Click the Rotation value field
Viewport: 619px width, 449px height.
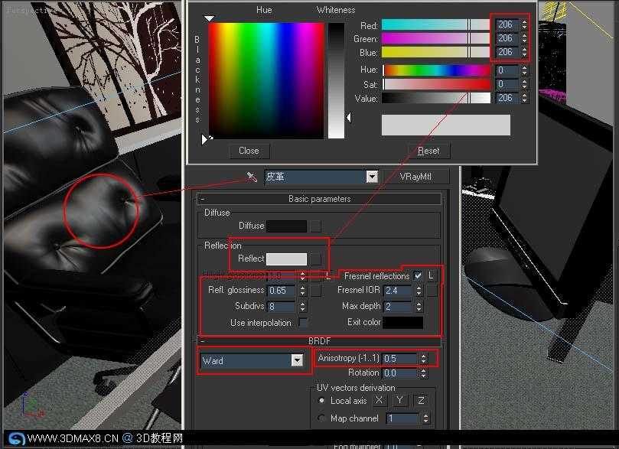399,373
